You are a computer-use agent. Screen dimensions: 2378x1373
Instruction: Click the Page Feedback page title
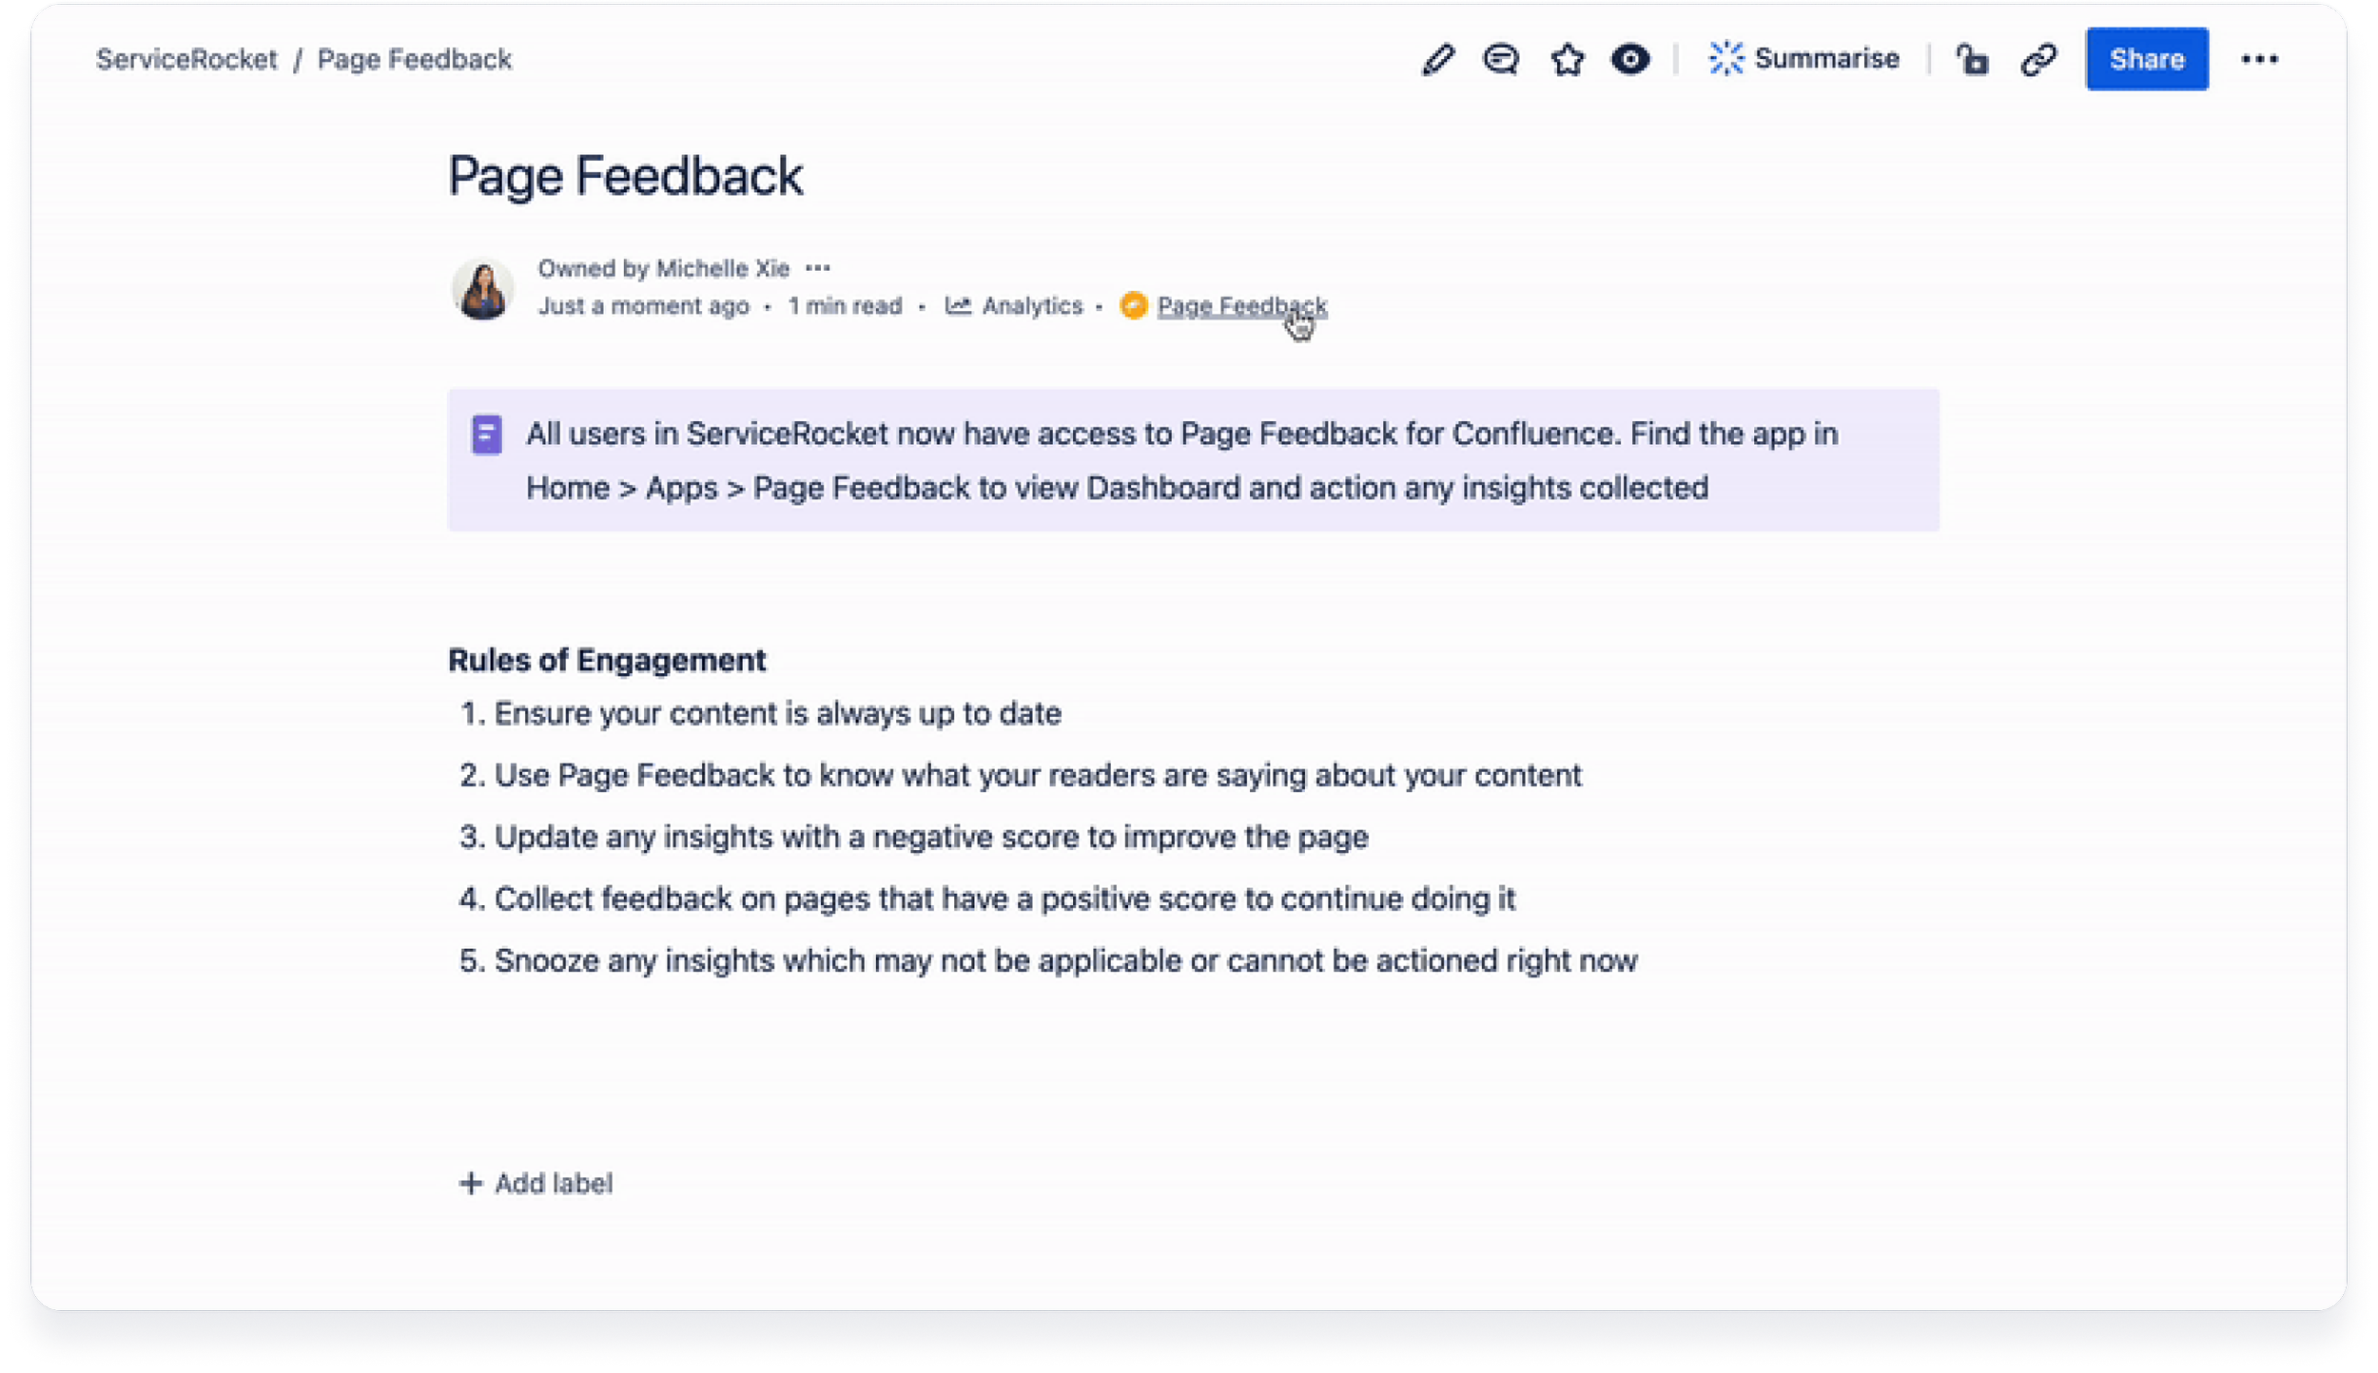click(x=625, y=176)
